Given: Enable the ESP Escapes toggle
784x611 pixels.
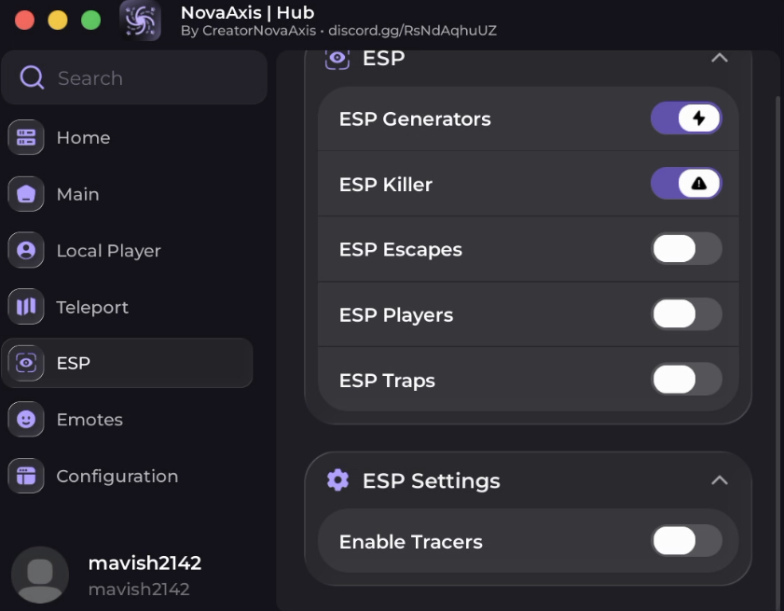Looking at the screenshot, I should 686,249.
